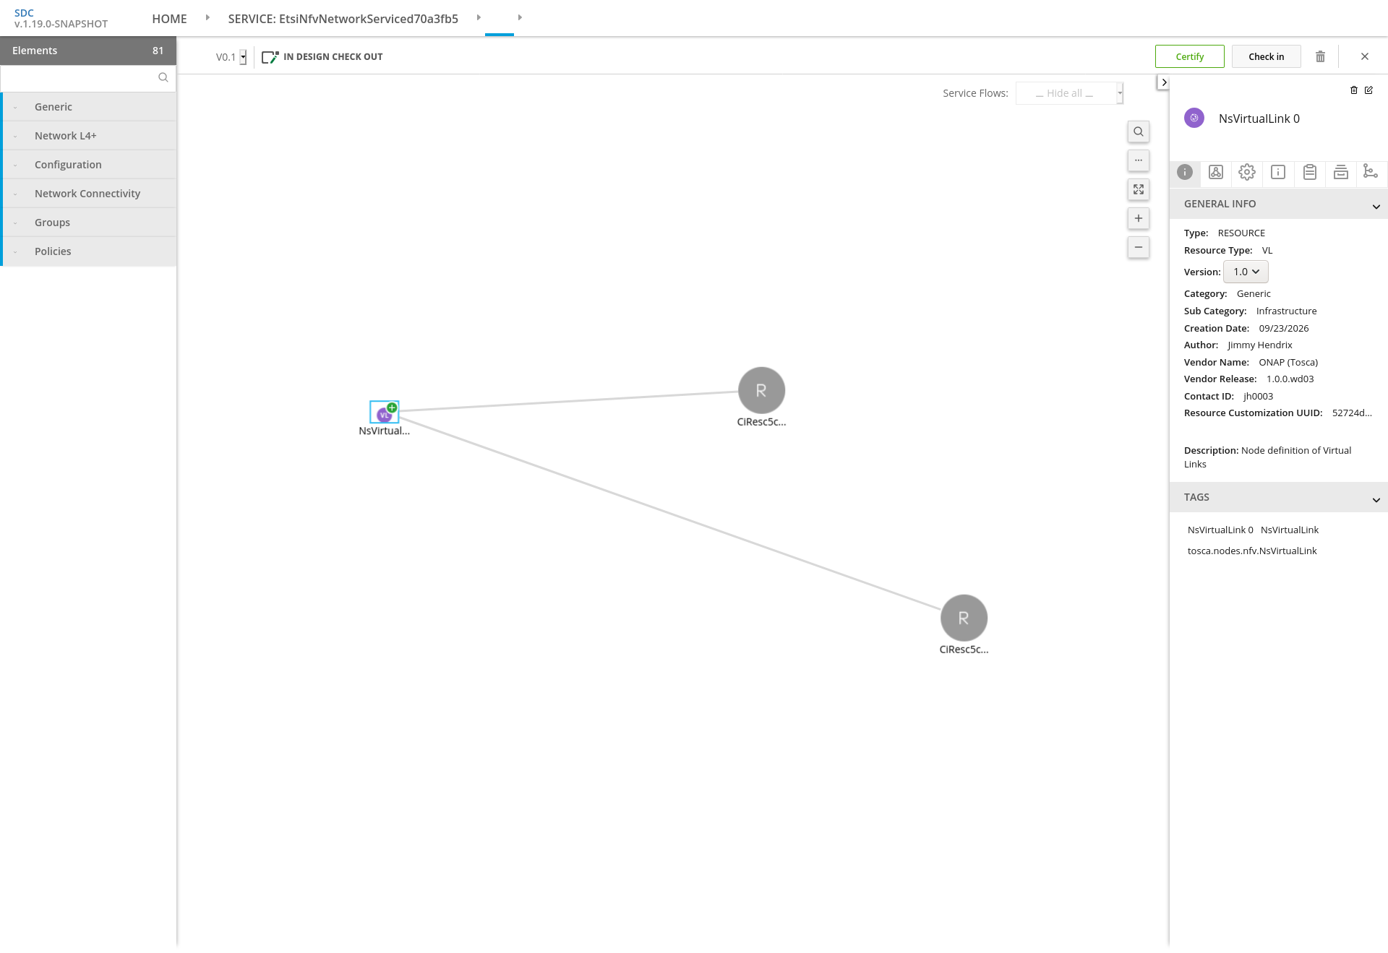The height and width of the screenshot is (953, 1388).
Task: Open the composition tab with hierarchy icon
Action: [1369, 172]
